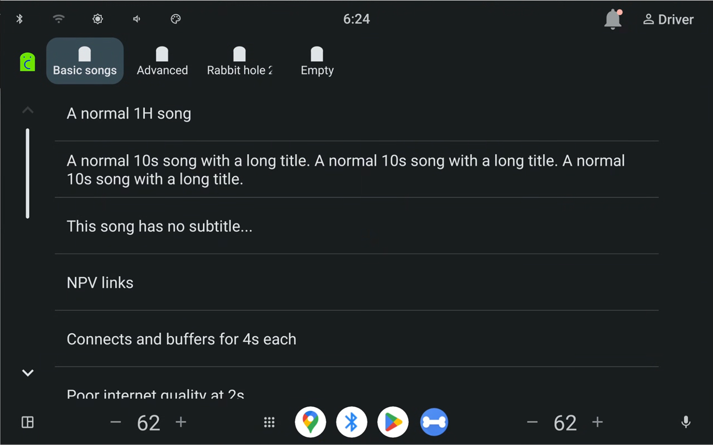Viewport: 713px width, 445px height.
Task: Toggle Wi-Fi from the status bar
Action: [x=58, y=19]
